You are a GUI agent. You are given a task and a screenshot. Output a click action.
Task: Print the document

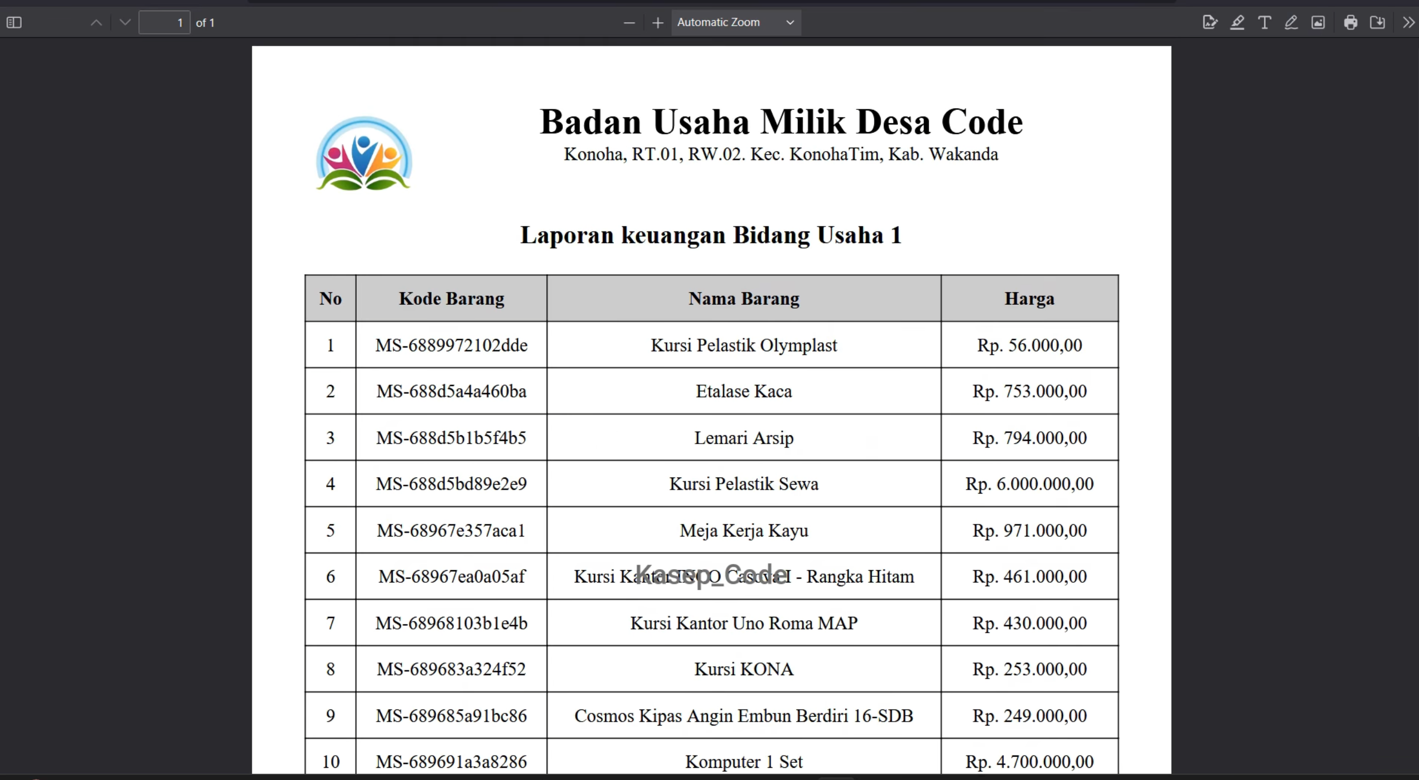coord(1351,23)
